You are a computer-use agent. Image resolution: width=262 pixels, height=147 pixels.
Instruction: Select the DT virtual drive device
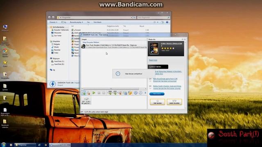click(86, 101)
